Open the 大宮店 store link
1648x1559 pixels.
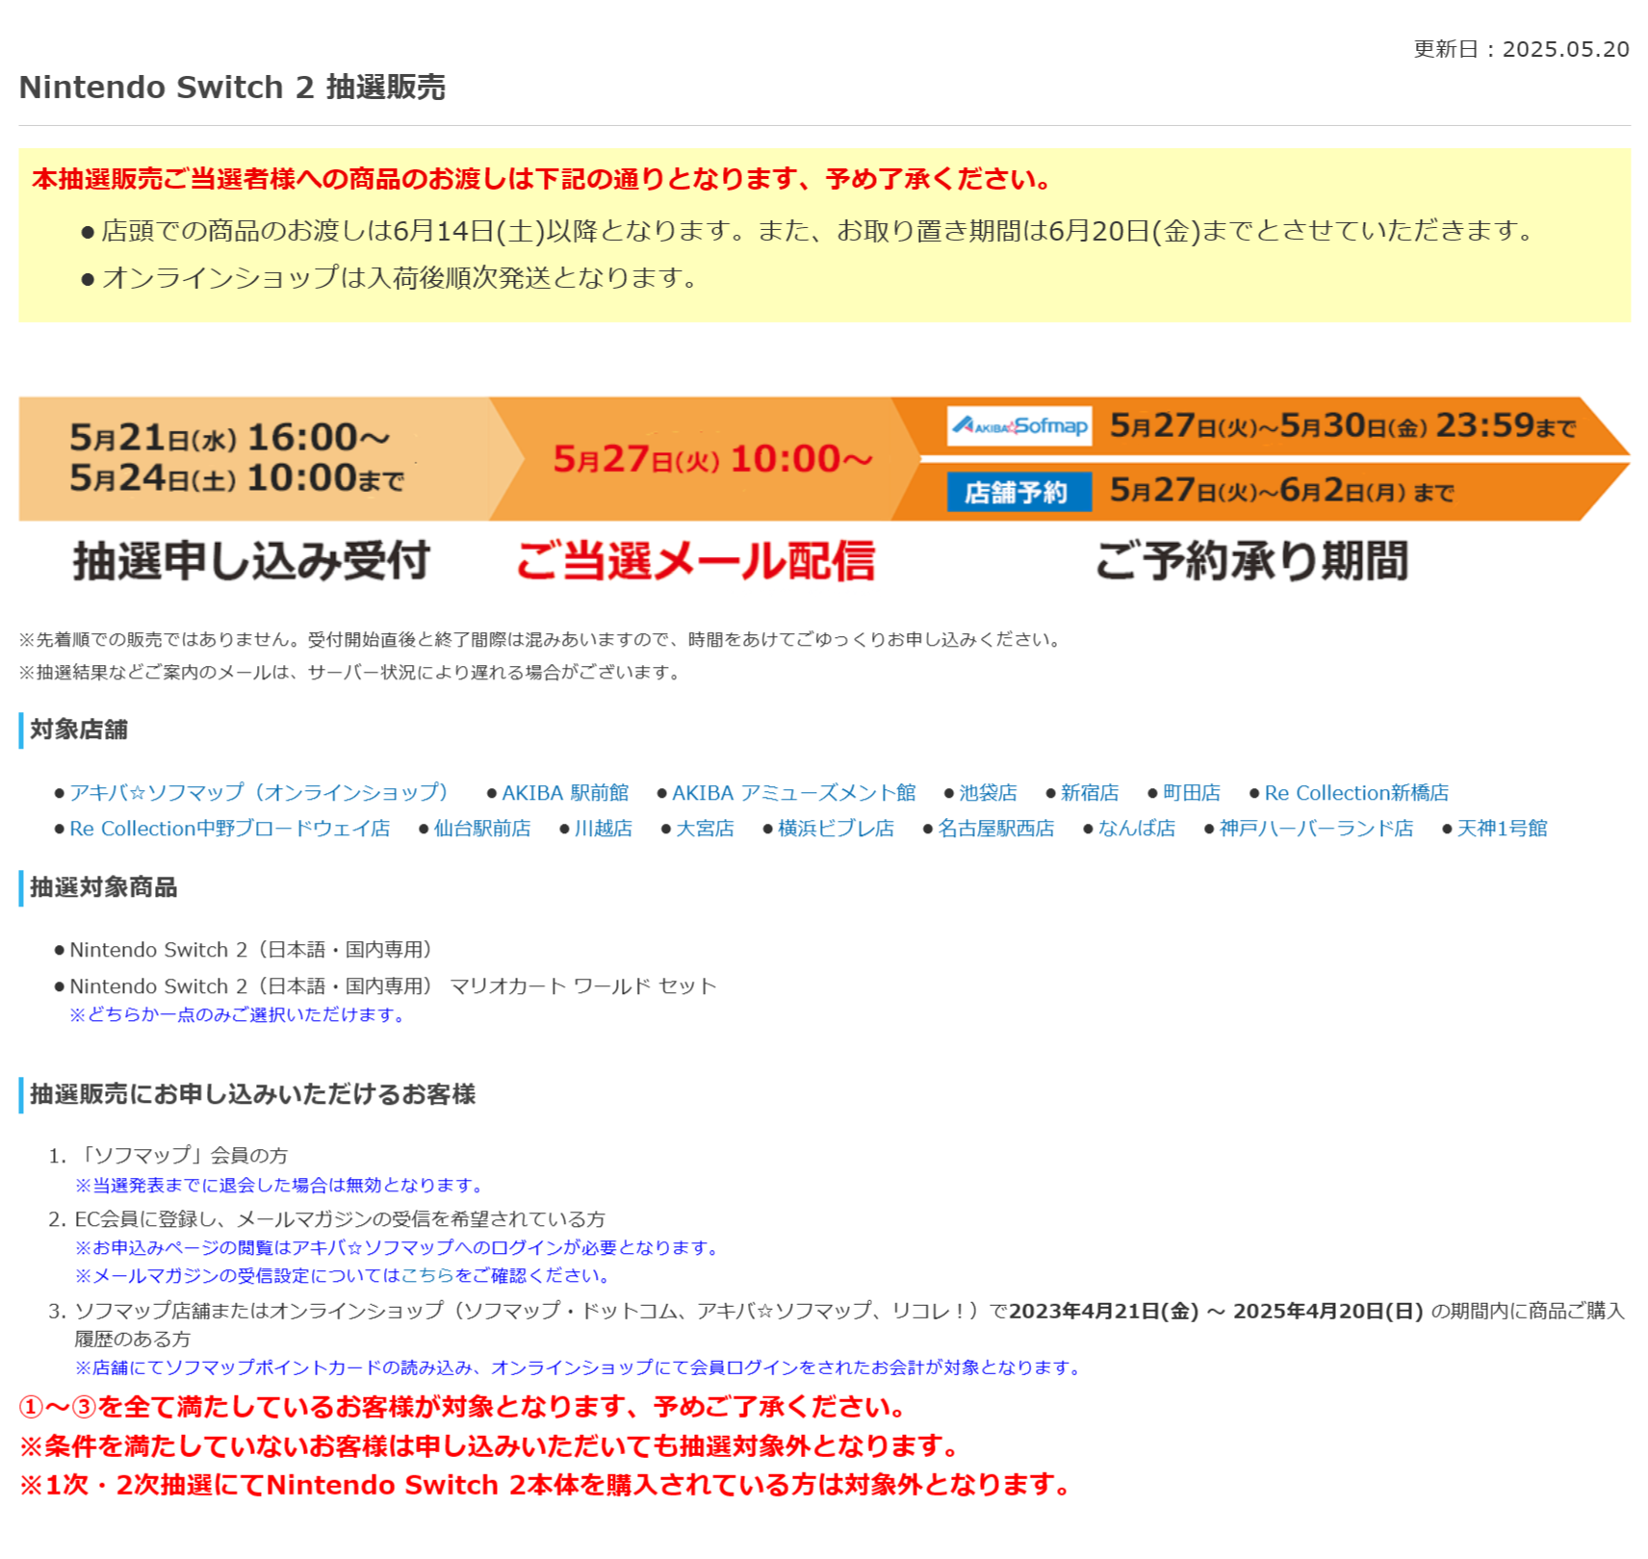pyautogui.click(x=705, y=828)
